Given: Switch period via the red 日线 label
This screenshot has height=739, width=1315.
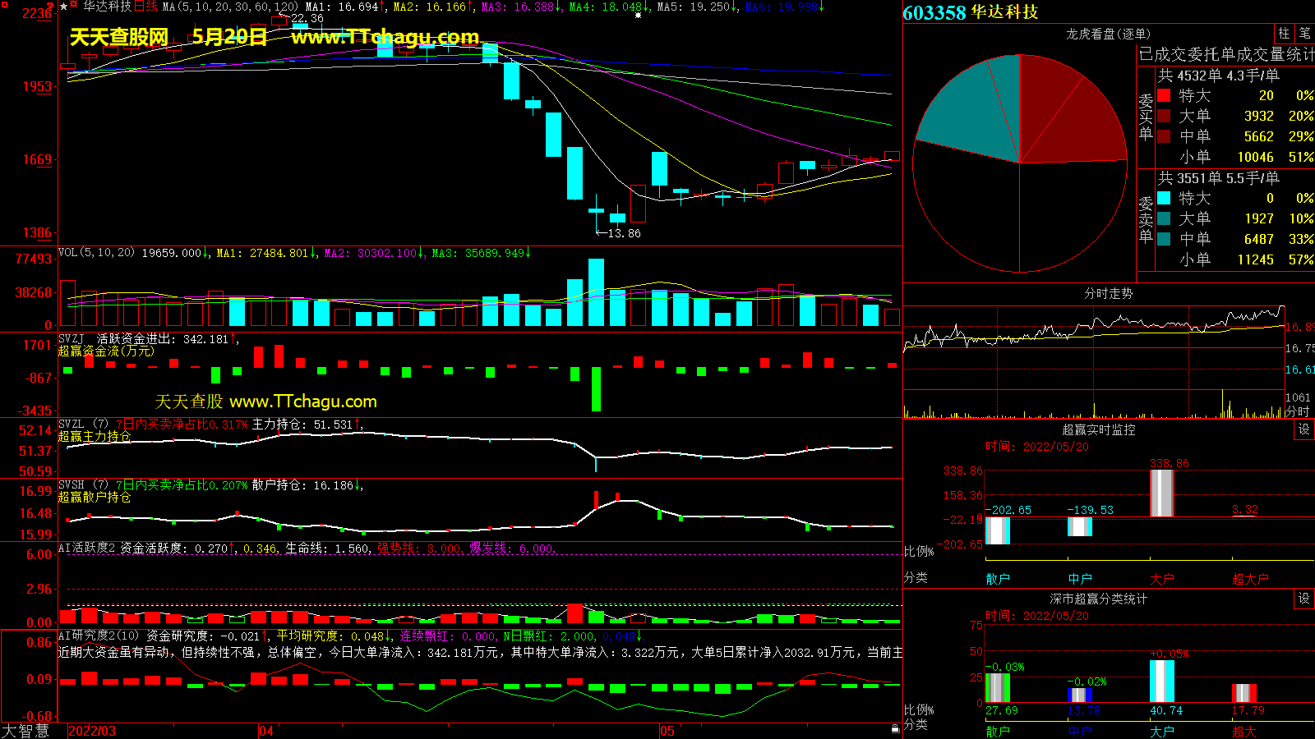Looking at the screenshot, I should coord(145,7).
